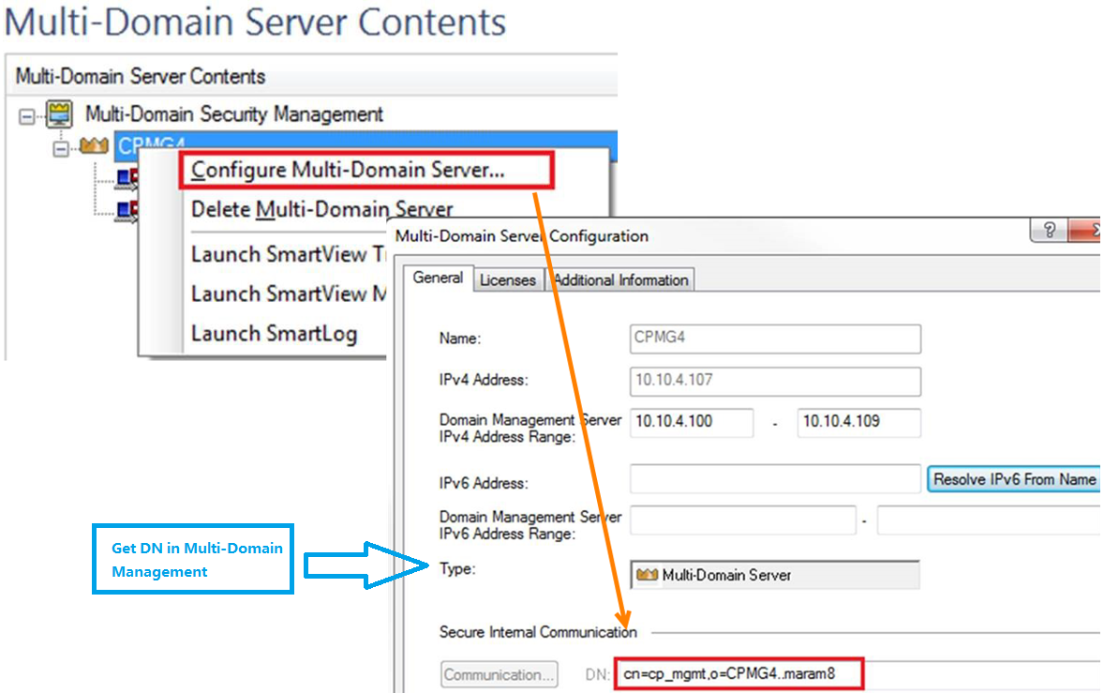
Task: Select the second domain server icon under CPMG4
Action: (127, 211)
